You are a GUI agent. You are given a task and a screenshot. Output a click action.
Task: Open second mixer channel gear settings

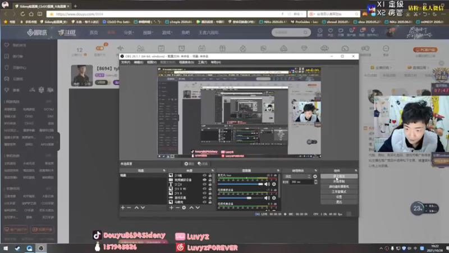pyautogui.click(x=274, y=198)
